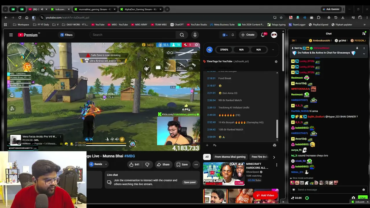Switch to the kick.com browser tab
This screenshot has height=208, width=370.
60,9
